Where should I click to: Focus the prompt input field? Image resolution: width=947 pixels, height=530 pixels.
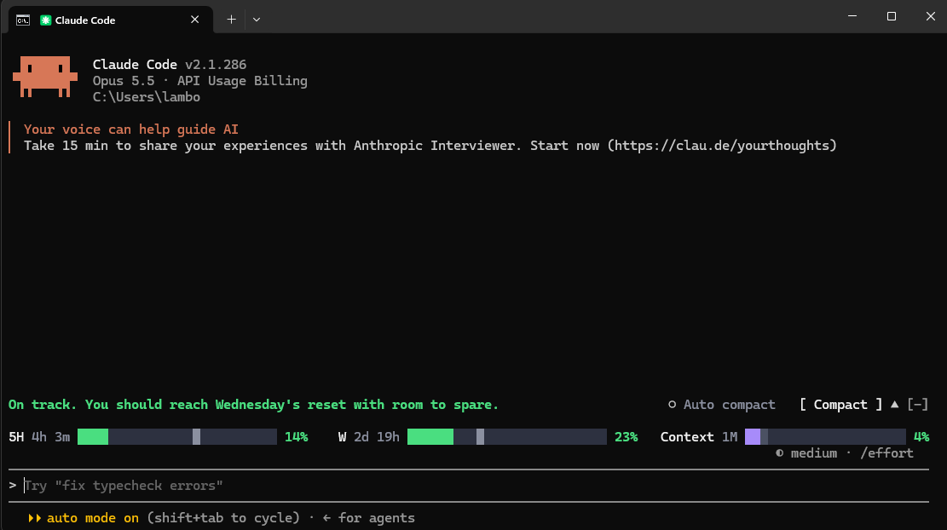pos(469,486)
